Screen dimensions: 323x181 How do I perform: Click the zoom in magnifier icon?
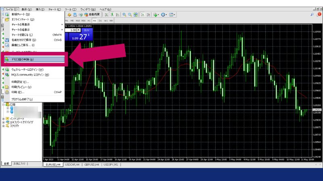coord(124,15)
